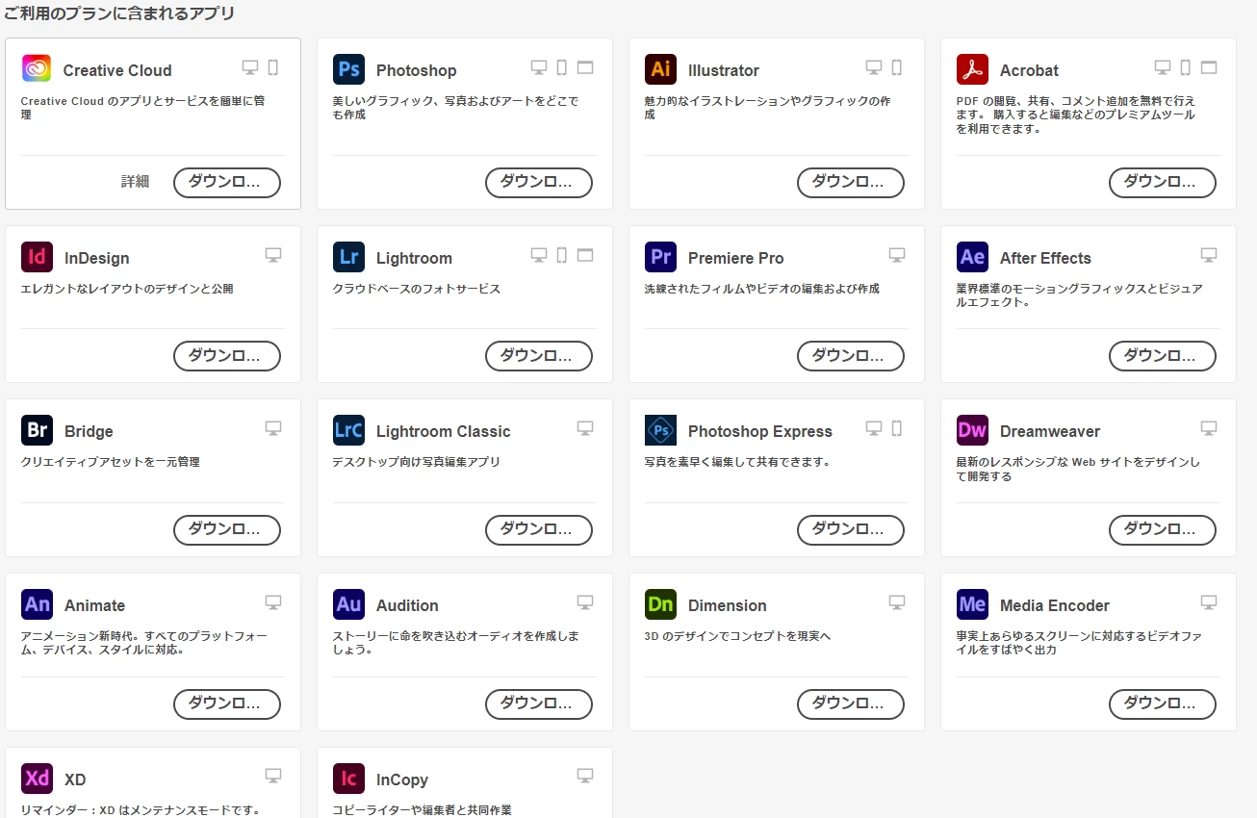This screenshot has width=1257, height=818.
Task: Click the Premiere Pro Pr icon
Action: click(x=660, y=257)
